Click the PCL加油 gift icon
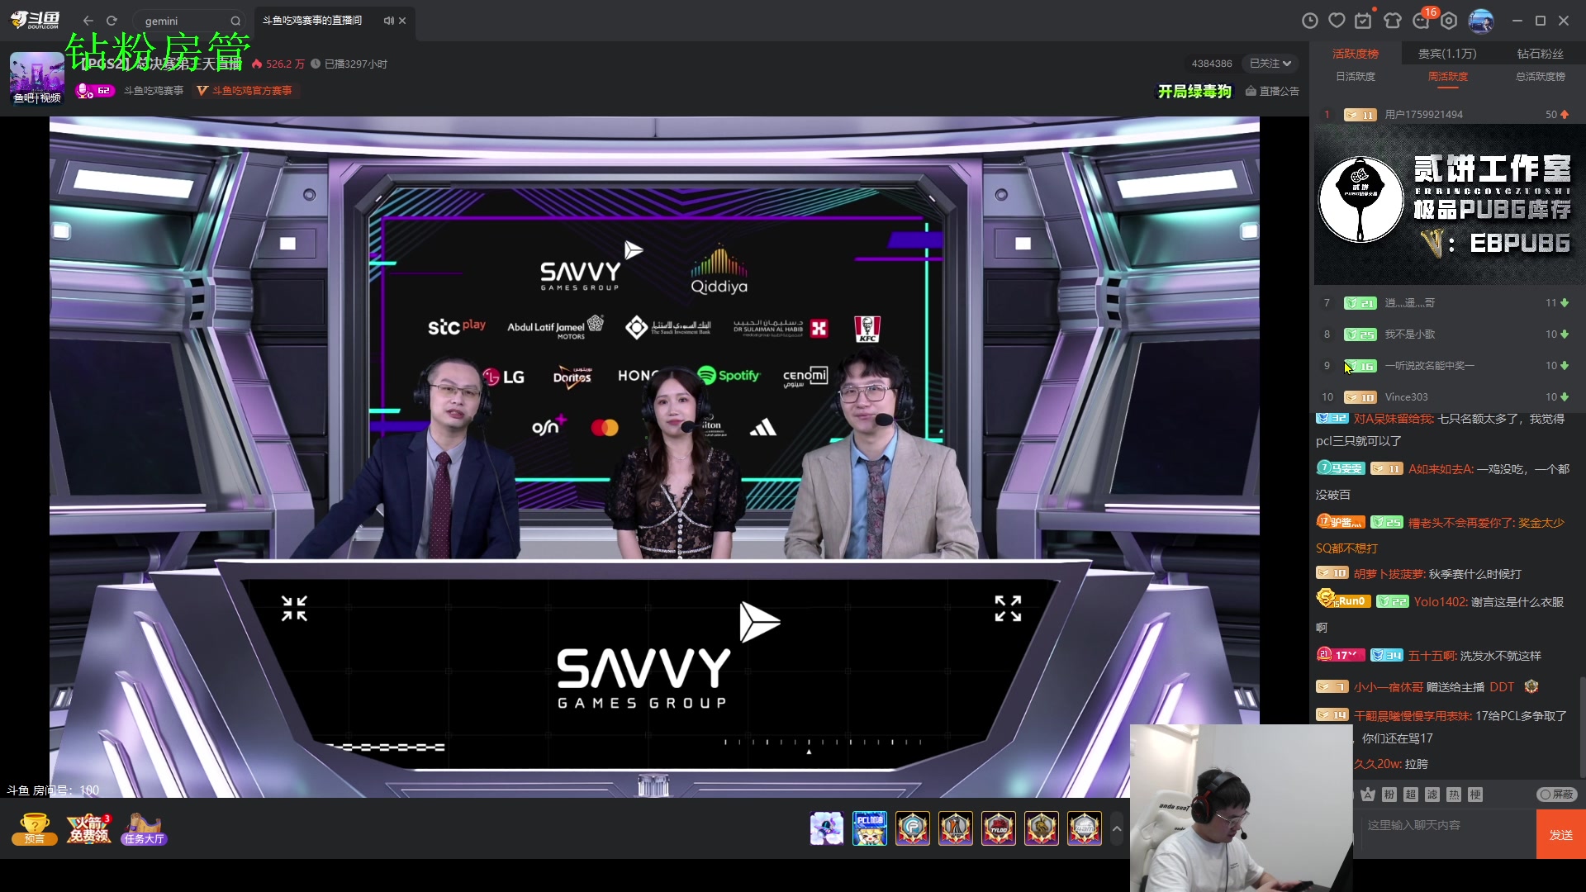1586x892 pixels. 870,828
